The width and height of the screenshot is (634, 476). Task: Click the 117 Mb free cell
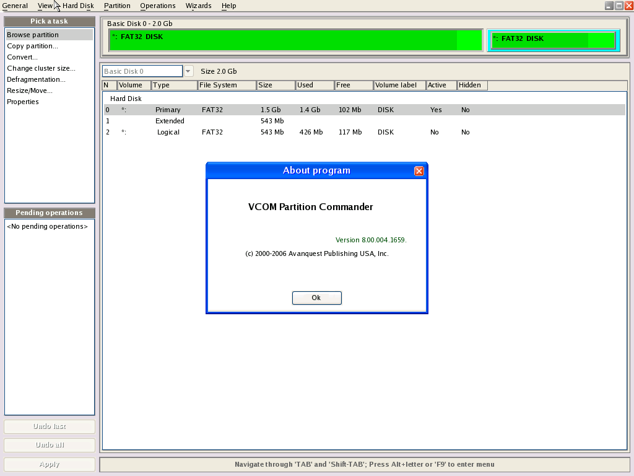350,133
